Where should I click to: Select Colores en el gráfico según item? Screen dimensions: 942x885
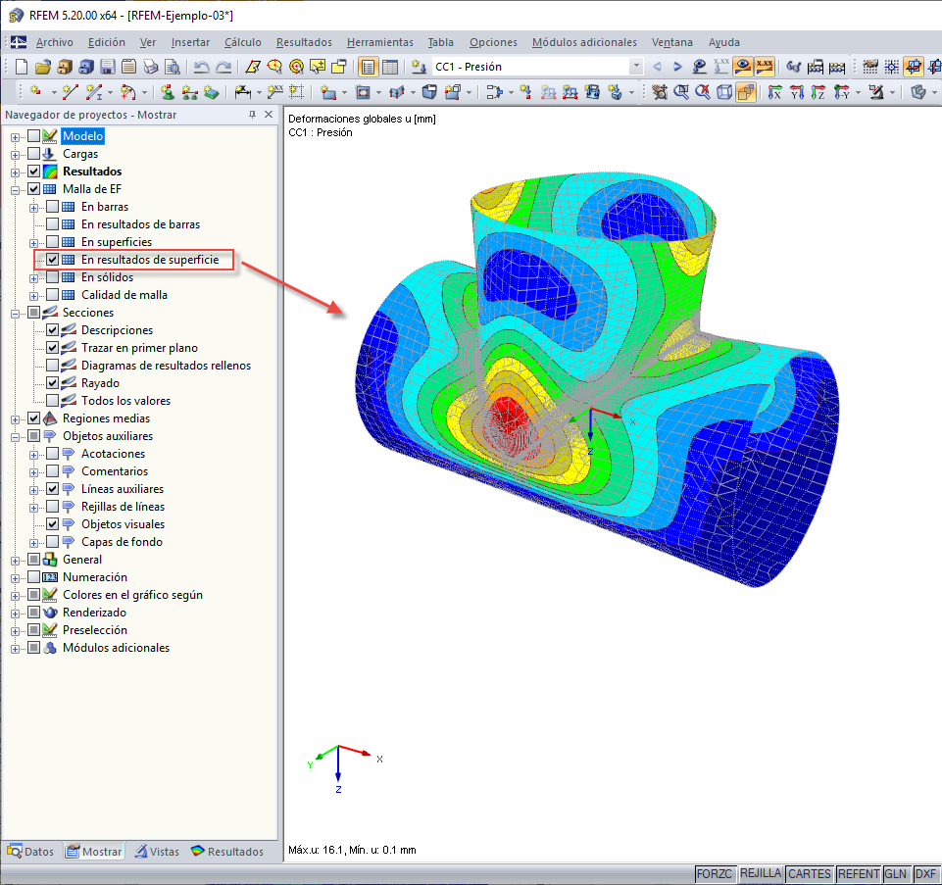(132, 595)
